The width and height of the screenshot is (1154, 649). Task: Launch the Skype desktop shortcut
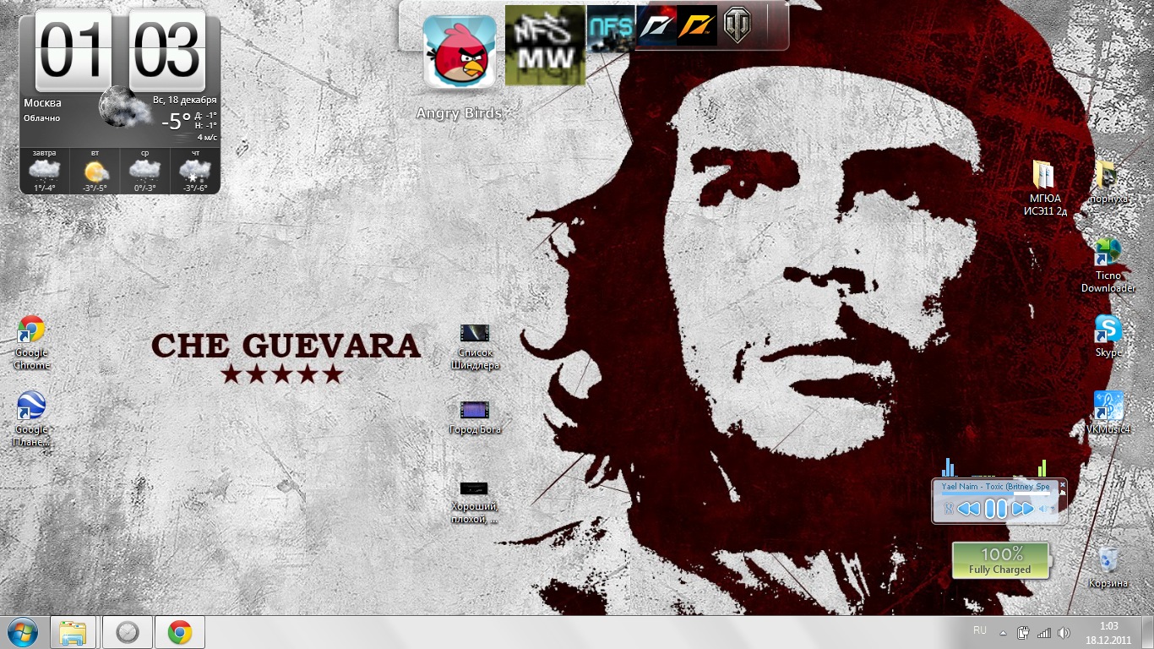click(x=1108, y=335)
